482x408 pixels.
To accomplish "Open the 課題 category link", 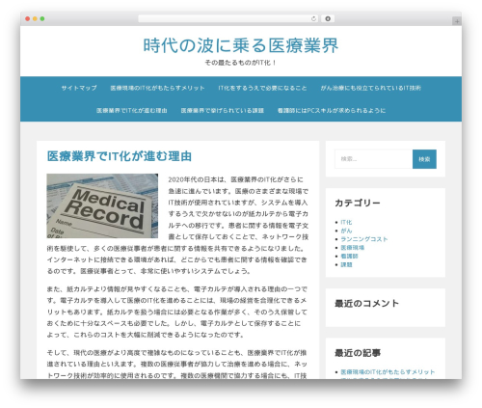I will point(346,264).
